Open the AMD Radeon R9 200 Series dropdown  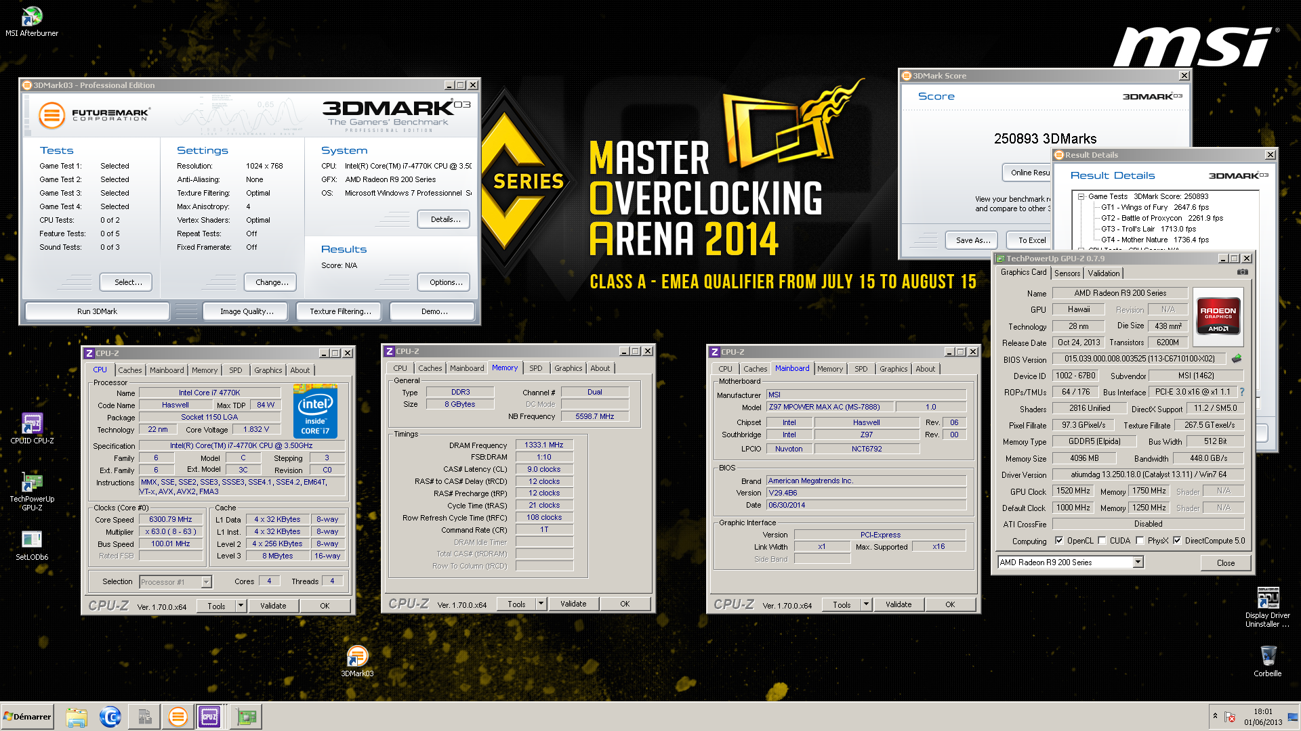tap(1138, 562)
